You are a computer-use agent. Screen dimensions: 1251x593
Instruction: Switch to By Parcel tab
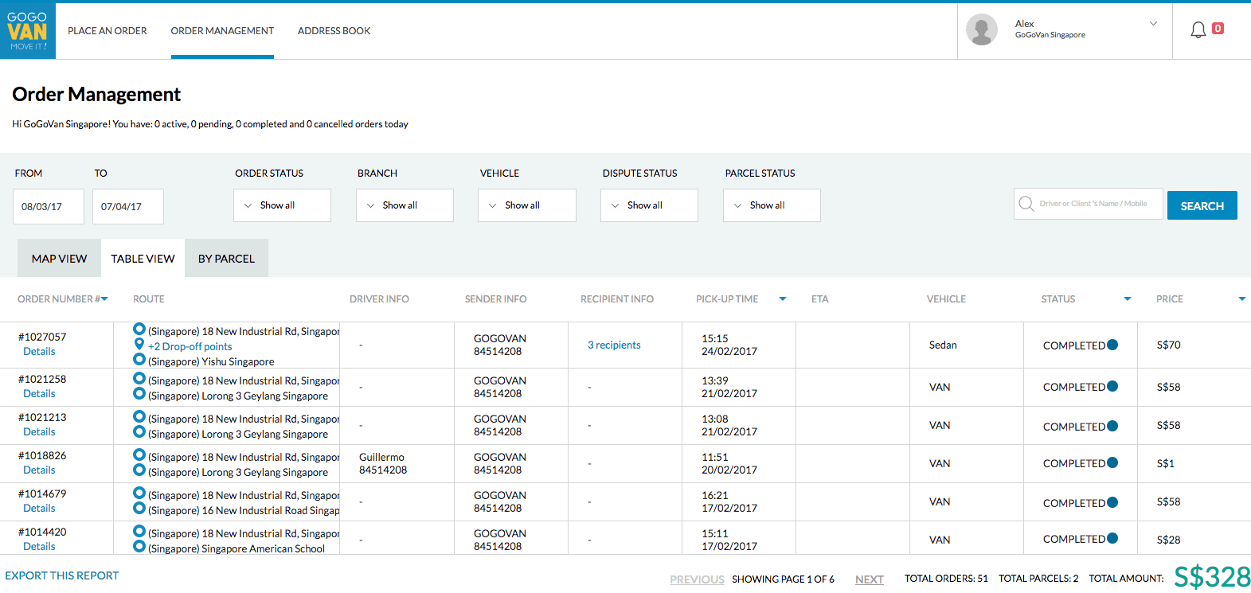pos(226,258)
